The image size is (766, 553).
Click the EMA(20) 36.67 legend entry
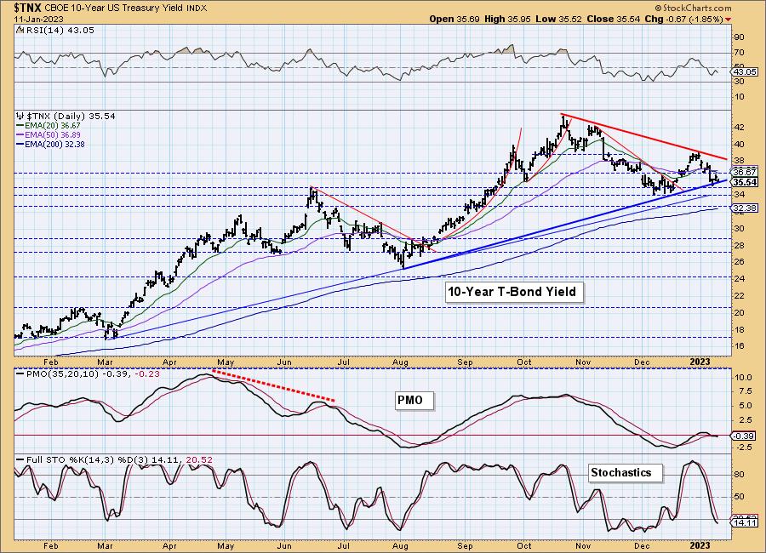click(x=49, y=126)
